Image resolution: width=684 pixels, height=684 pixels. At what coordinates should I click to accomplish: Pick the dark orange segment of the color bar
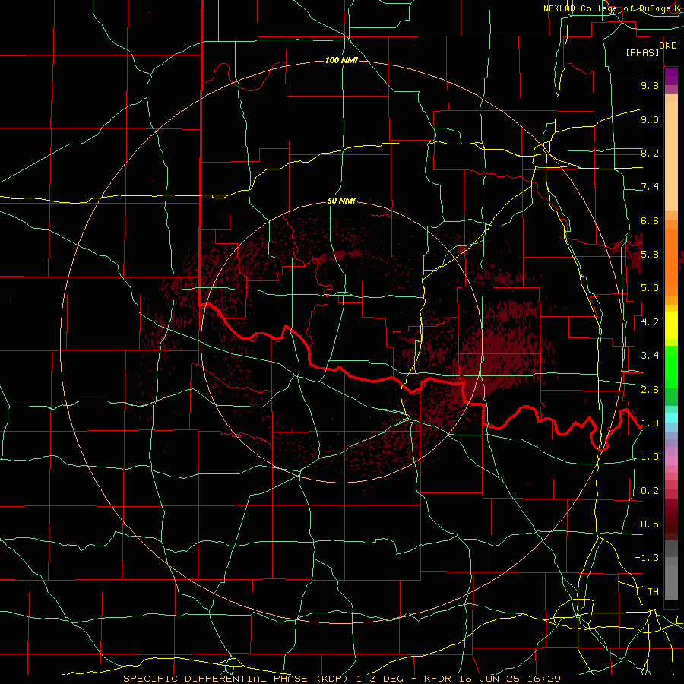(671, 262)
